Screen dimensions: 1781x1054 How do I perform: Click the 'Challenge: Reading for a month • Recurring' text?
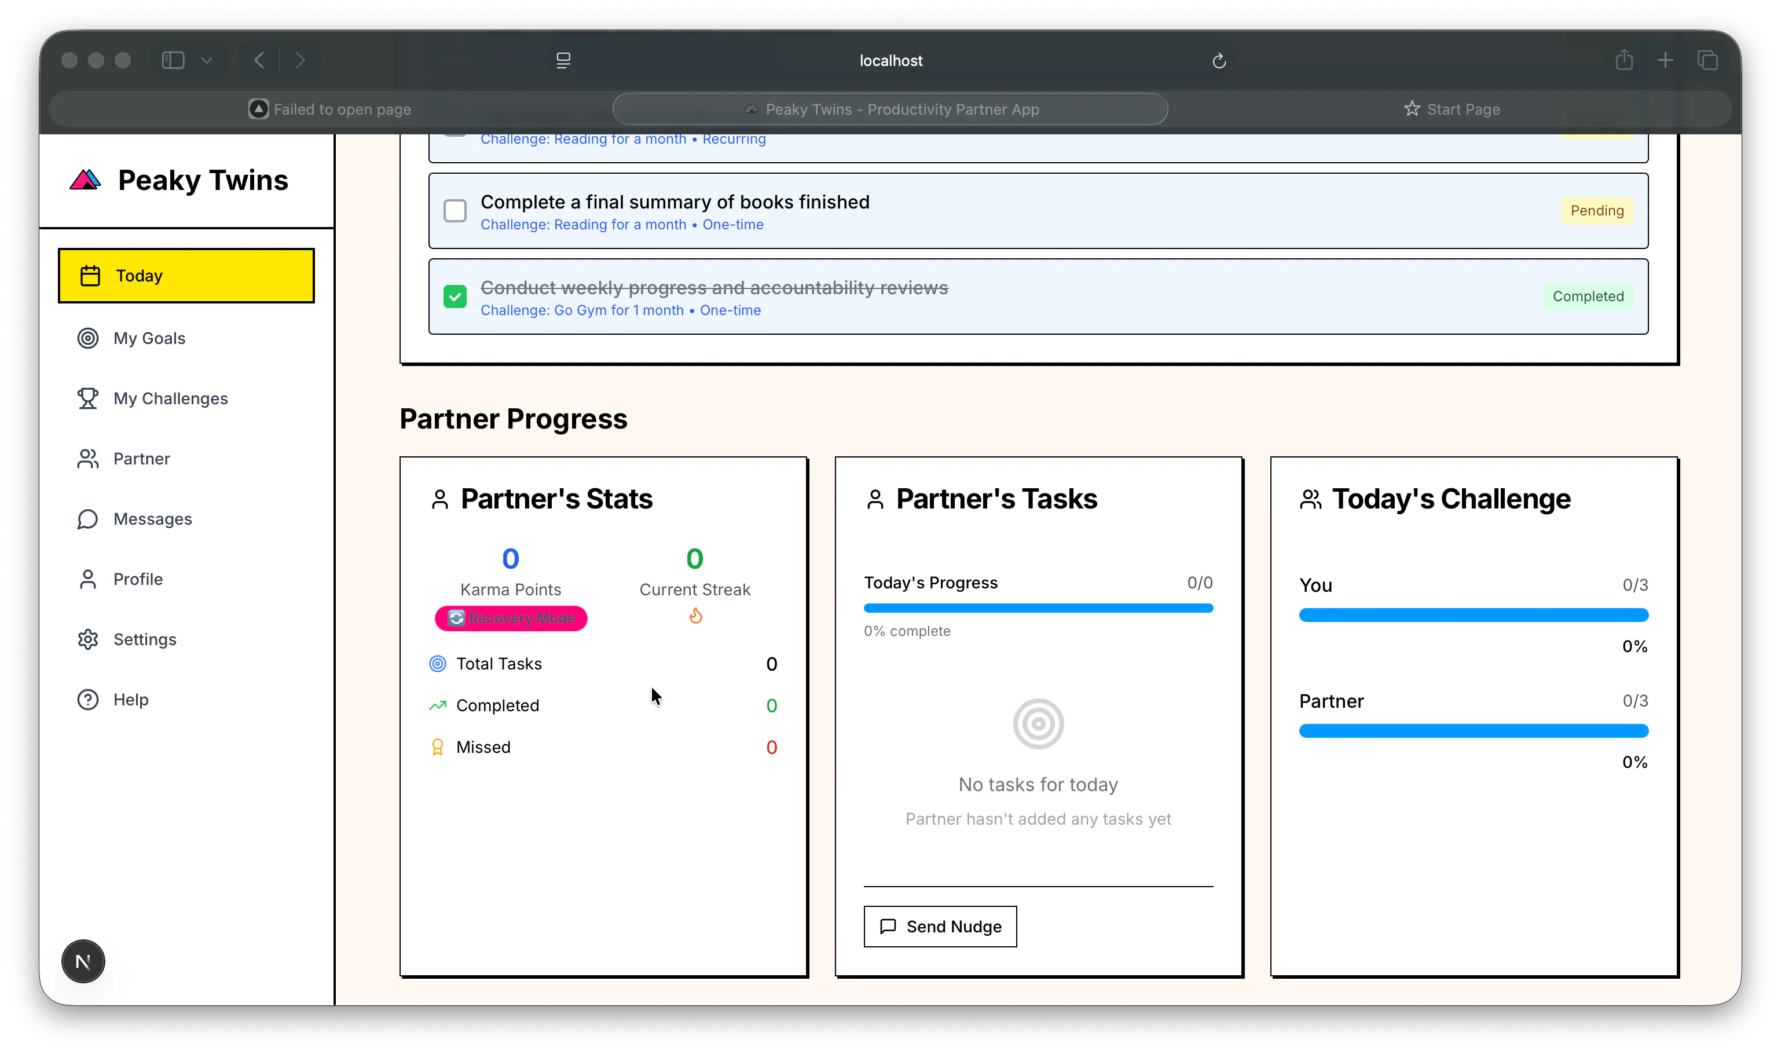click(x=624, y=139)
